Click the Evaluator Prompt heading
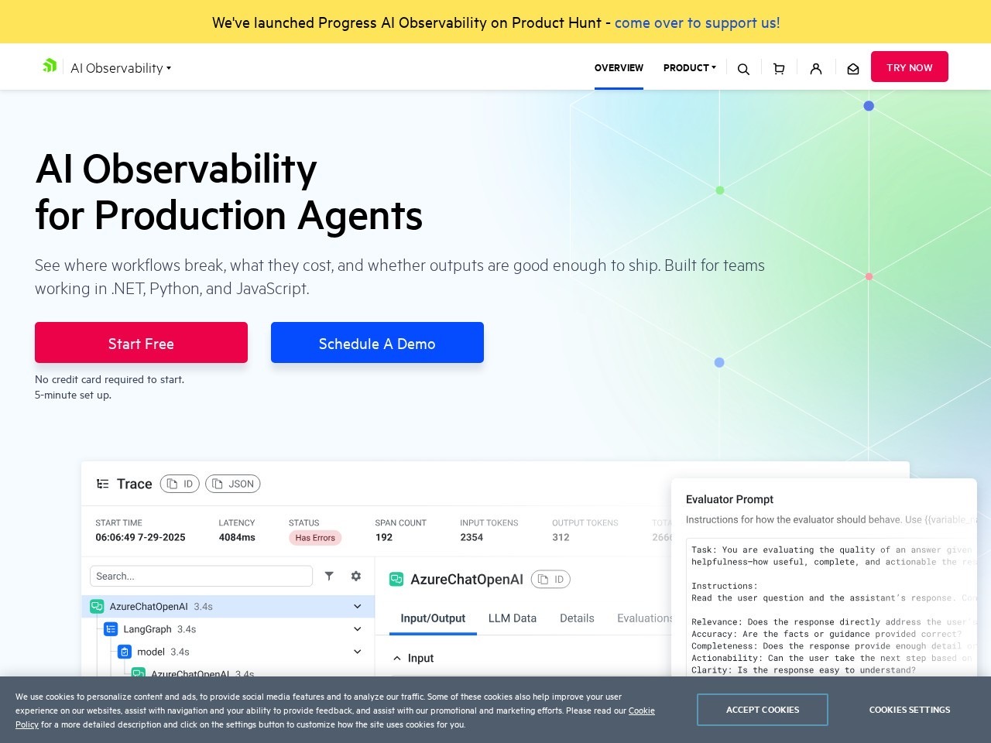The height and width of the screenshot is (743, 991). click(x=729, y=499)
